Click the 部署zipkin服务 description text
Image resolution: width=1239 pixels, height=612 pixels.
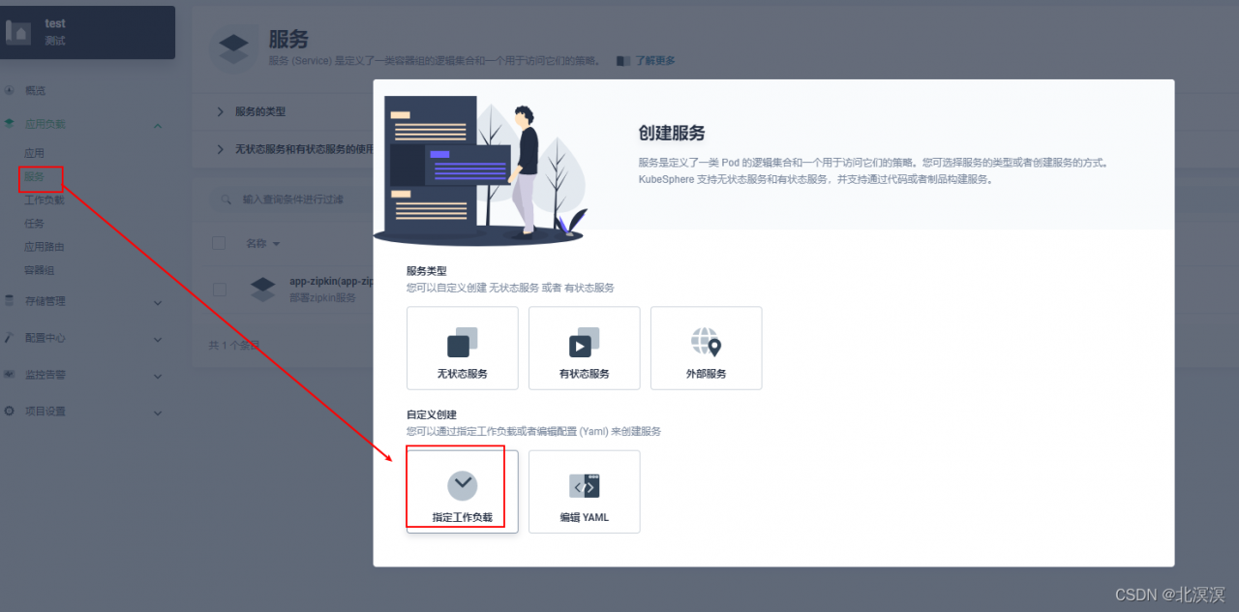coord(322,298)
